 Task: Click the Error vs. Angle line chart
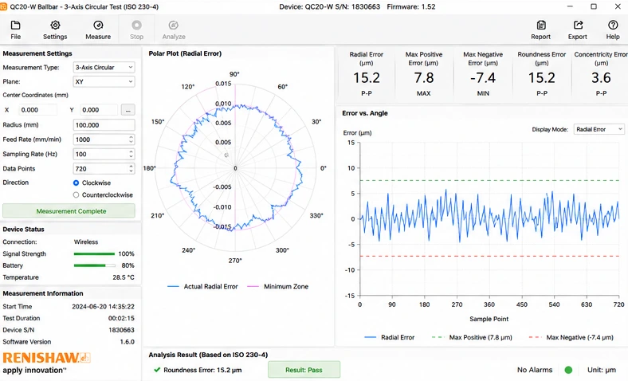[489, 219]
